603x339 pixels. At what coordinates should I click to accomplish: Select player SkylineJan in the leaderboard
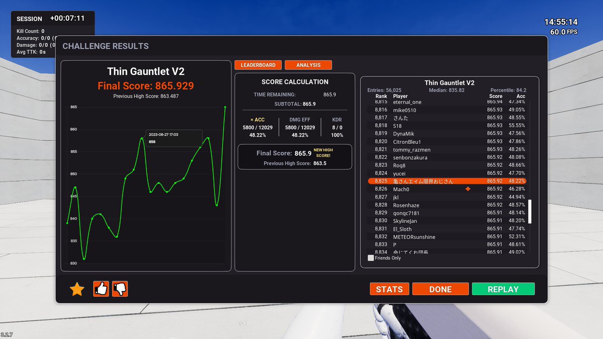(x=447, y=221)
